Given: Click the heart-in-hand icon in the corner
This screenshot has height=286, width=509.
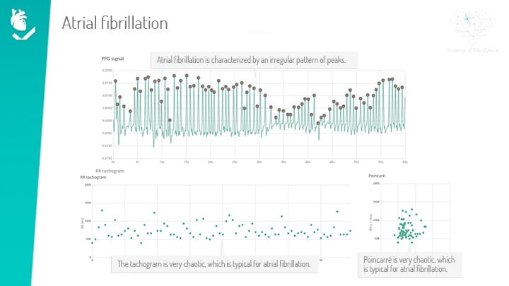Looking at the screenshot, I should tap(21, 24).
